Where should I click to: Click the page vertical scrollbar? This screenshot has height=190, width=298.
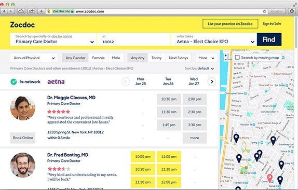tap(296, 32)
